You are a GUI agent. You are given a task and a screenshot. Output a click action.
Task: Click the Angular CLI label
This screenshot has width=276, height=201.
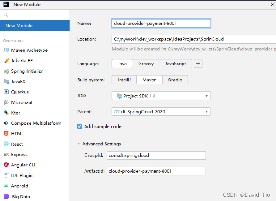[x=23, y=165]
